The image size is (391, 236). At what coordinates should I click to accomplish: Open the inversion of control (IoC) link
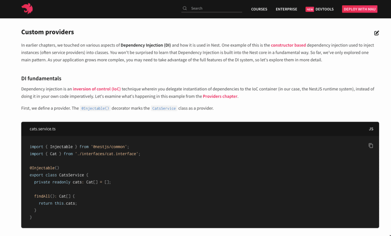[x=97, y=89]
